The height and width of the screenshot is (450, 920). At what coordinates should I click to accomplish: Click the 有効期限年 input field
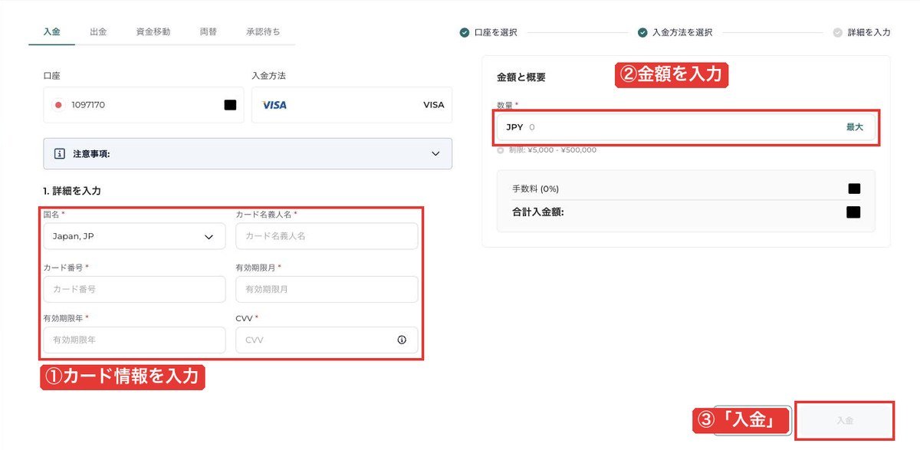click(134, 340)
